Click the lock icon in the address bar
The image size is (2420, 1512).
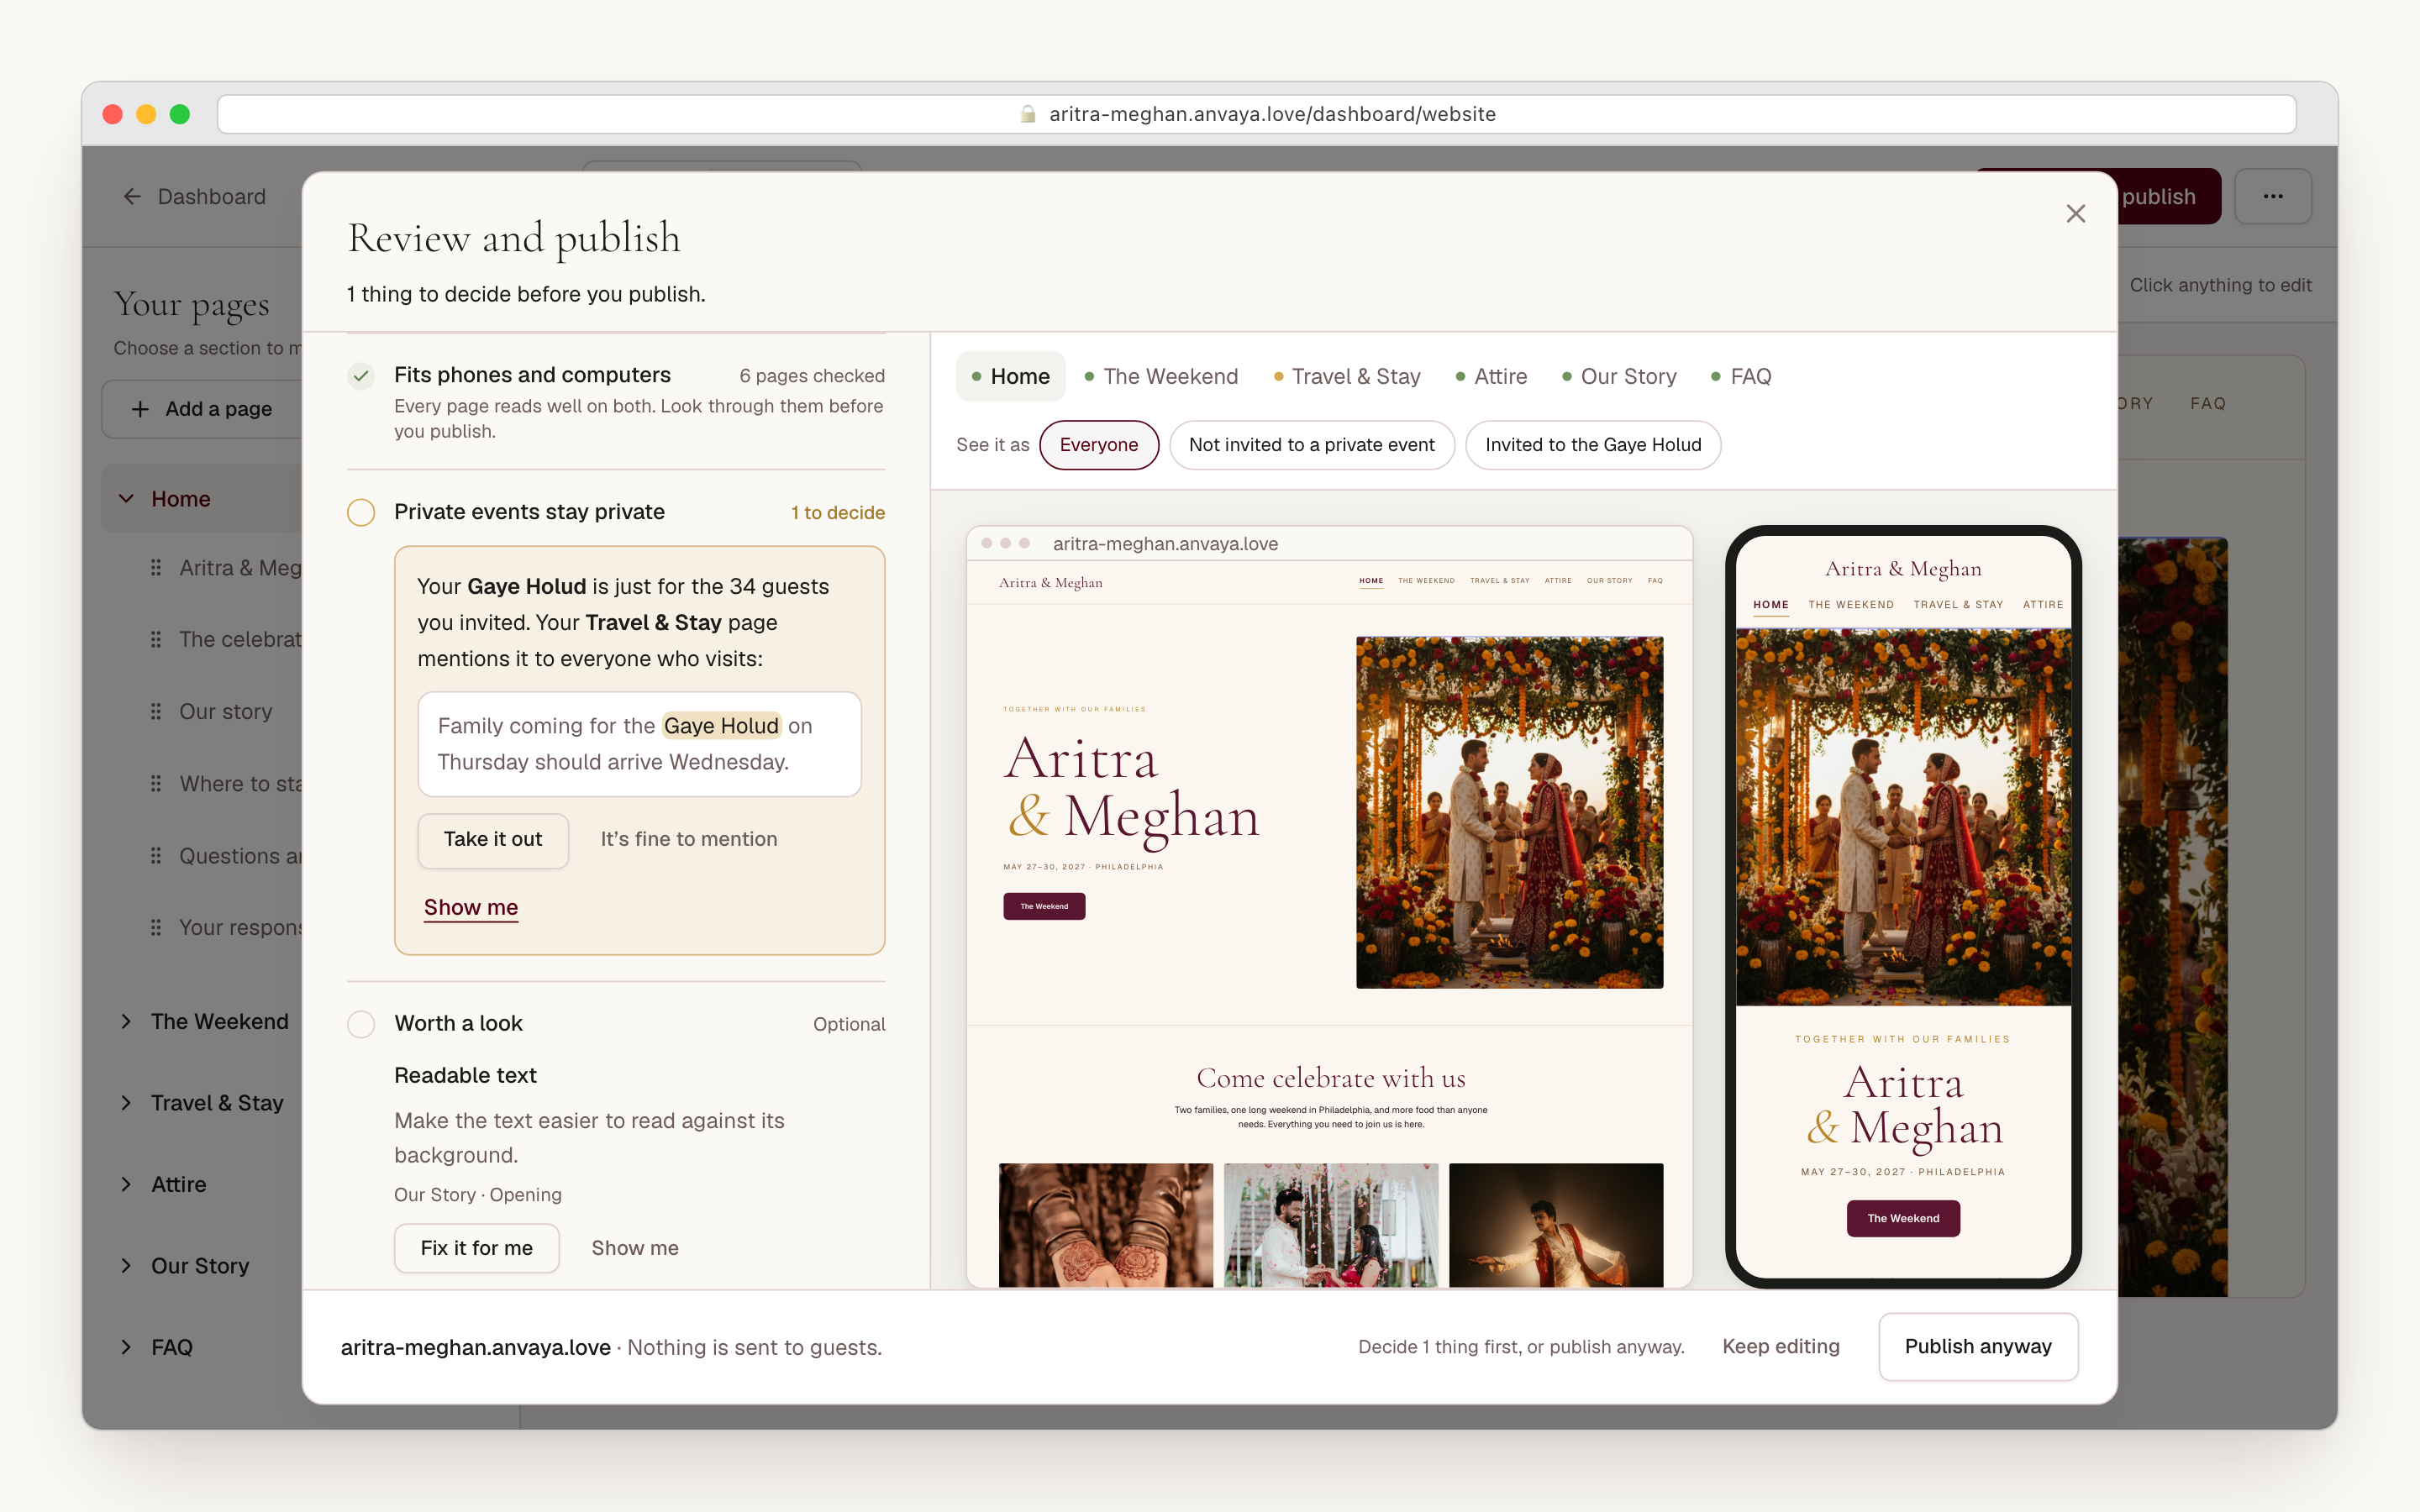(x=1027, y=114)
